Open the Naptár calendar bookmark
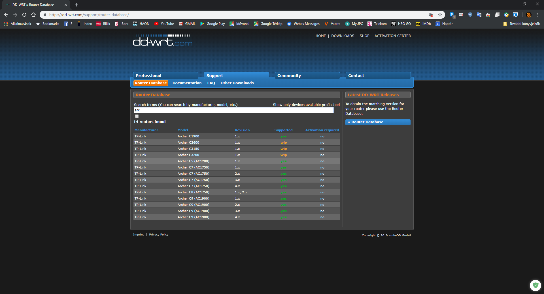Viewport: 544px width, 294px height. coord(444,24)
